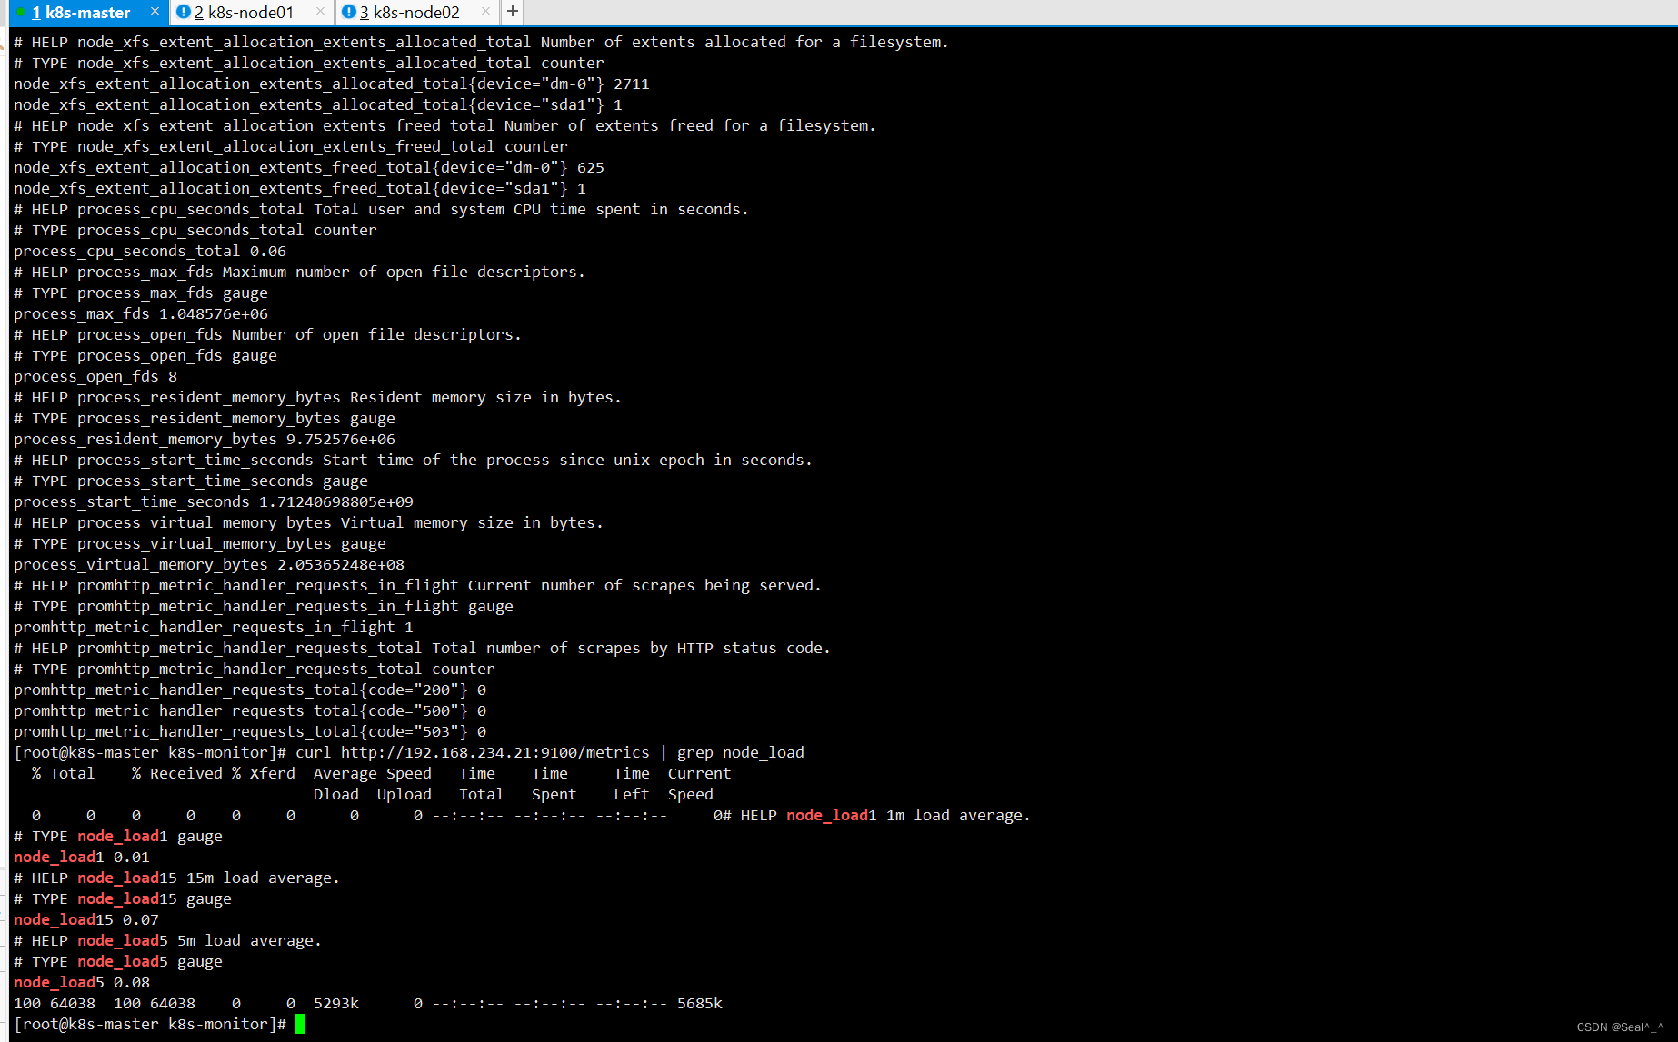Click the terminal cursor at the prompt
The width and height of the screenshot is (1678, 1042).
(x=300, y=1024)
